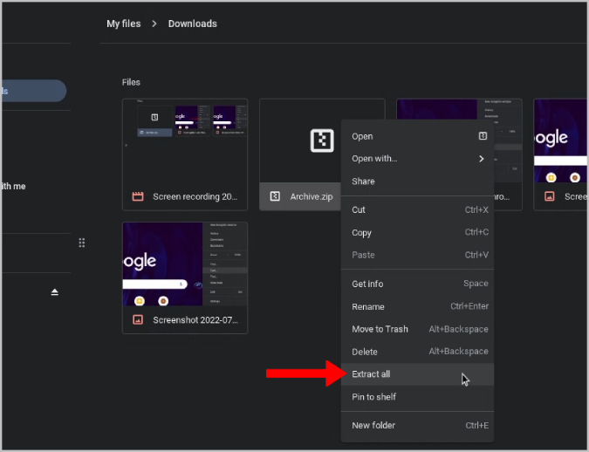
Task: Open the partially visible rightmost screenshot thumbnail
Action: click(x=560, y=140)
